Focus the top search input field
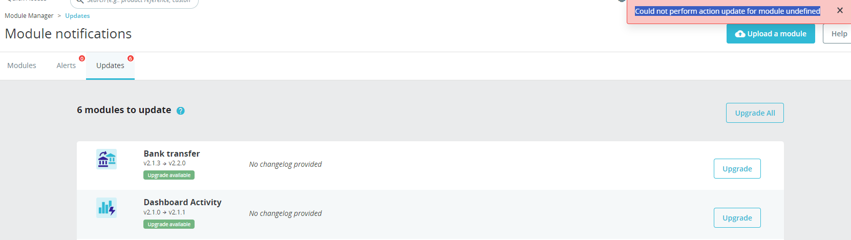Image resolution: width=851 pixels, height=240 pixels. pyautogui.click(x=134, y=2)
